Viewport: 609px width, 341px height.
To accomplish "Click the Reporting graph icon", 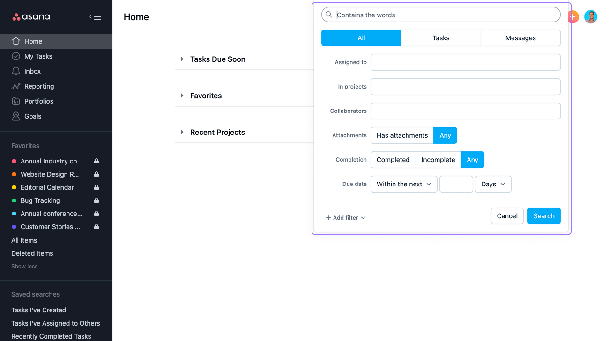I will pos(16,86).
